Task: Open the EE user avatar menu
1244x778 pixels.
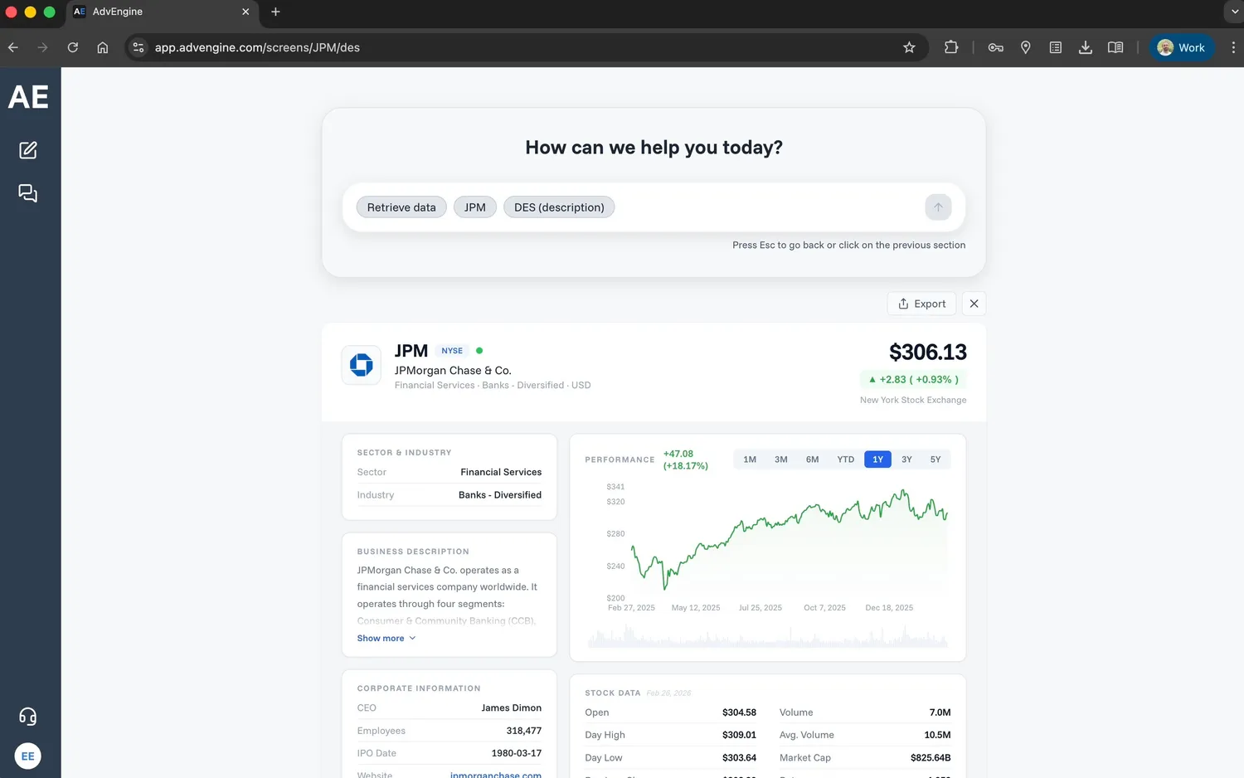Action: pos(28,756)
